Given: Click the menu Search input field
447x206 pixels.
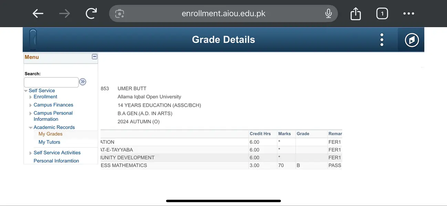Looking at the screenshot, I should [x=51, y=82].
